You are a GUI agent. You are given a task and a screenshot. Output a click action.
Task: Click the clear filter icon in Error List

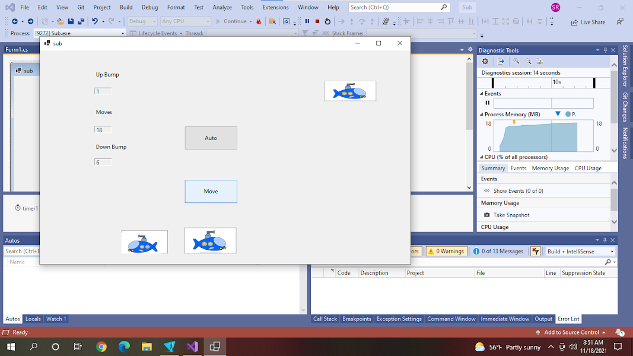535,252
